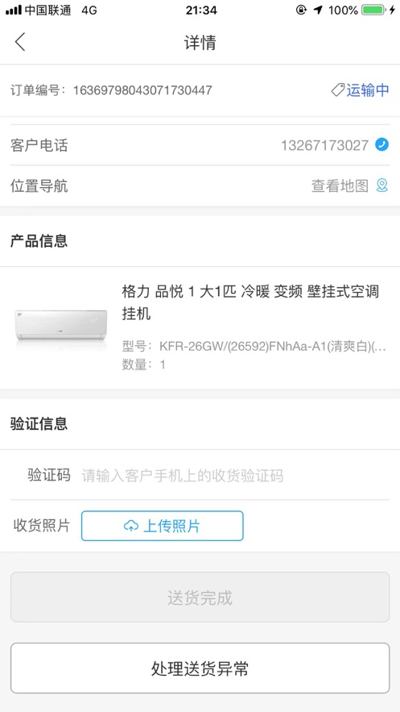Open the air conditioner product thumbnail
Screen dimensions: 400x712
[61, 326]
